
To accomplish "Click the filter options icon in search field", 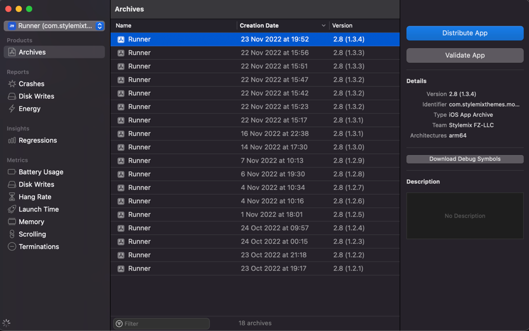I will (x=119, y=324).
